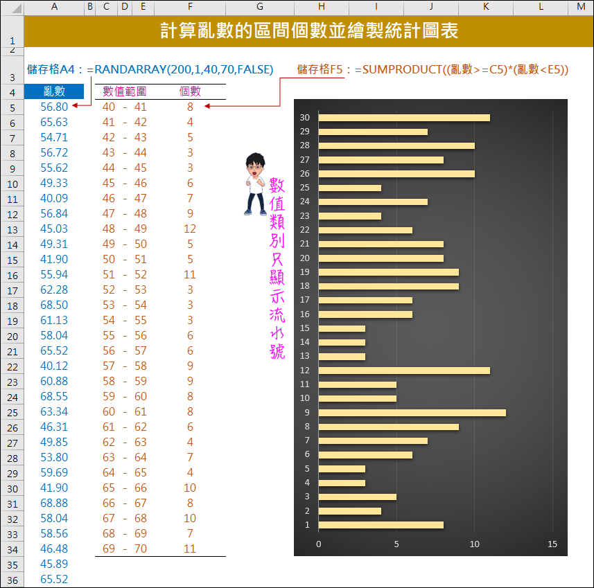
Task: Click the chart bar for category 19
Action: pos(389,272)
